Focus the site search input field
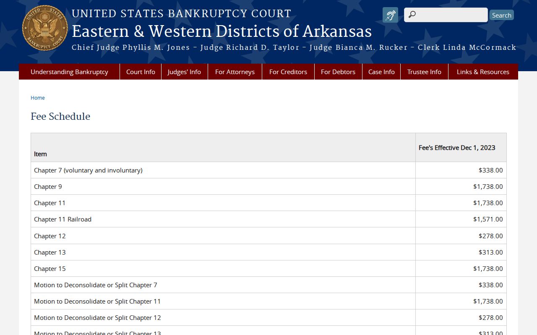The height and width of the screenshot is (335, 537). click(x=446, y=15)
